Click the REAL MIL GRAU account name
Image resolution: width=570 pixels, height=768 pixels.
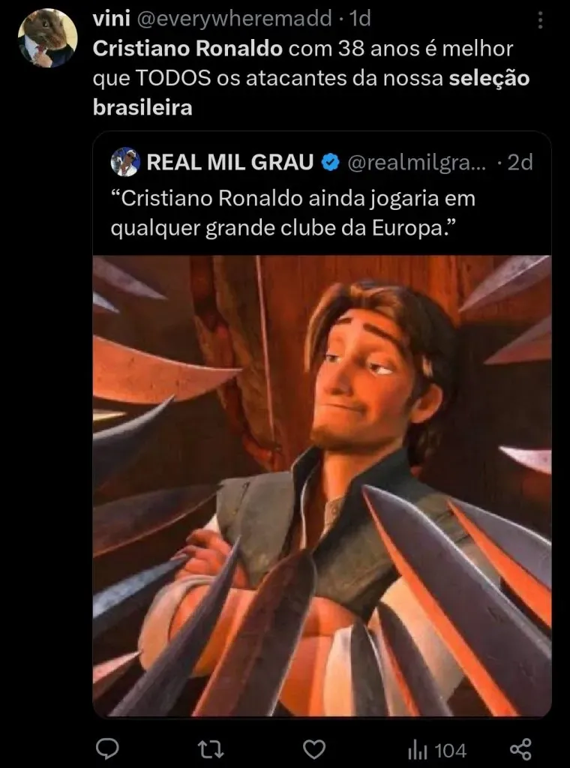tap(230, 162)
